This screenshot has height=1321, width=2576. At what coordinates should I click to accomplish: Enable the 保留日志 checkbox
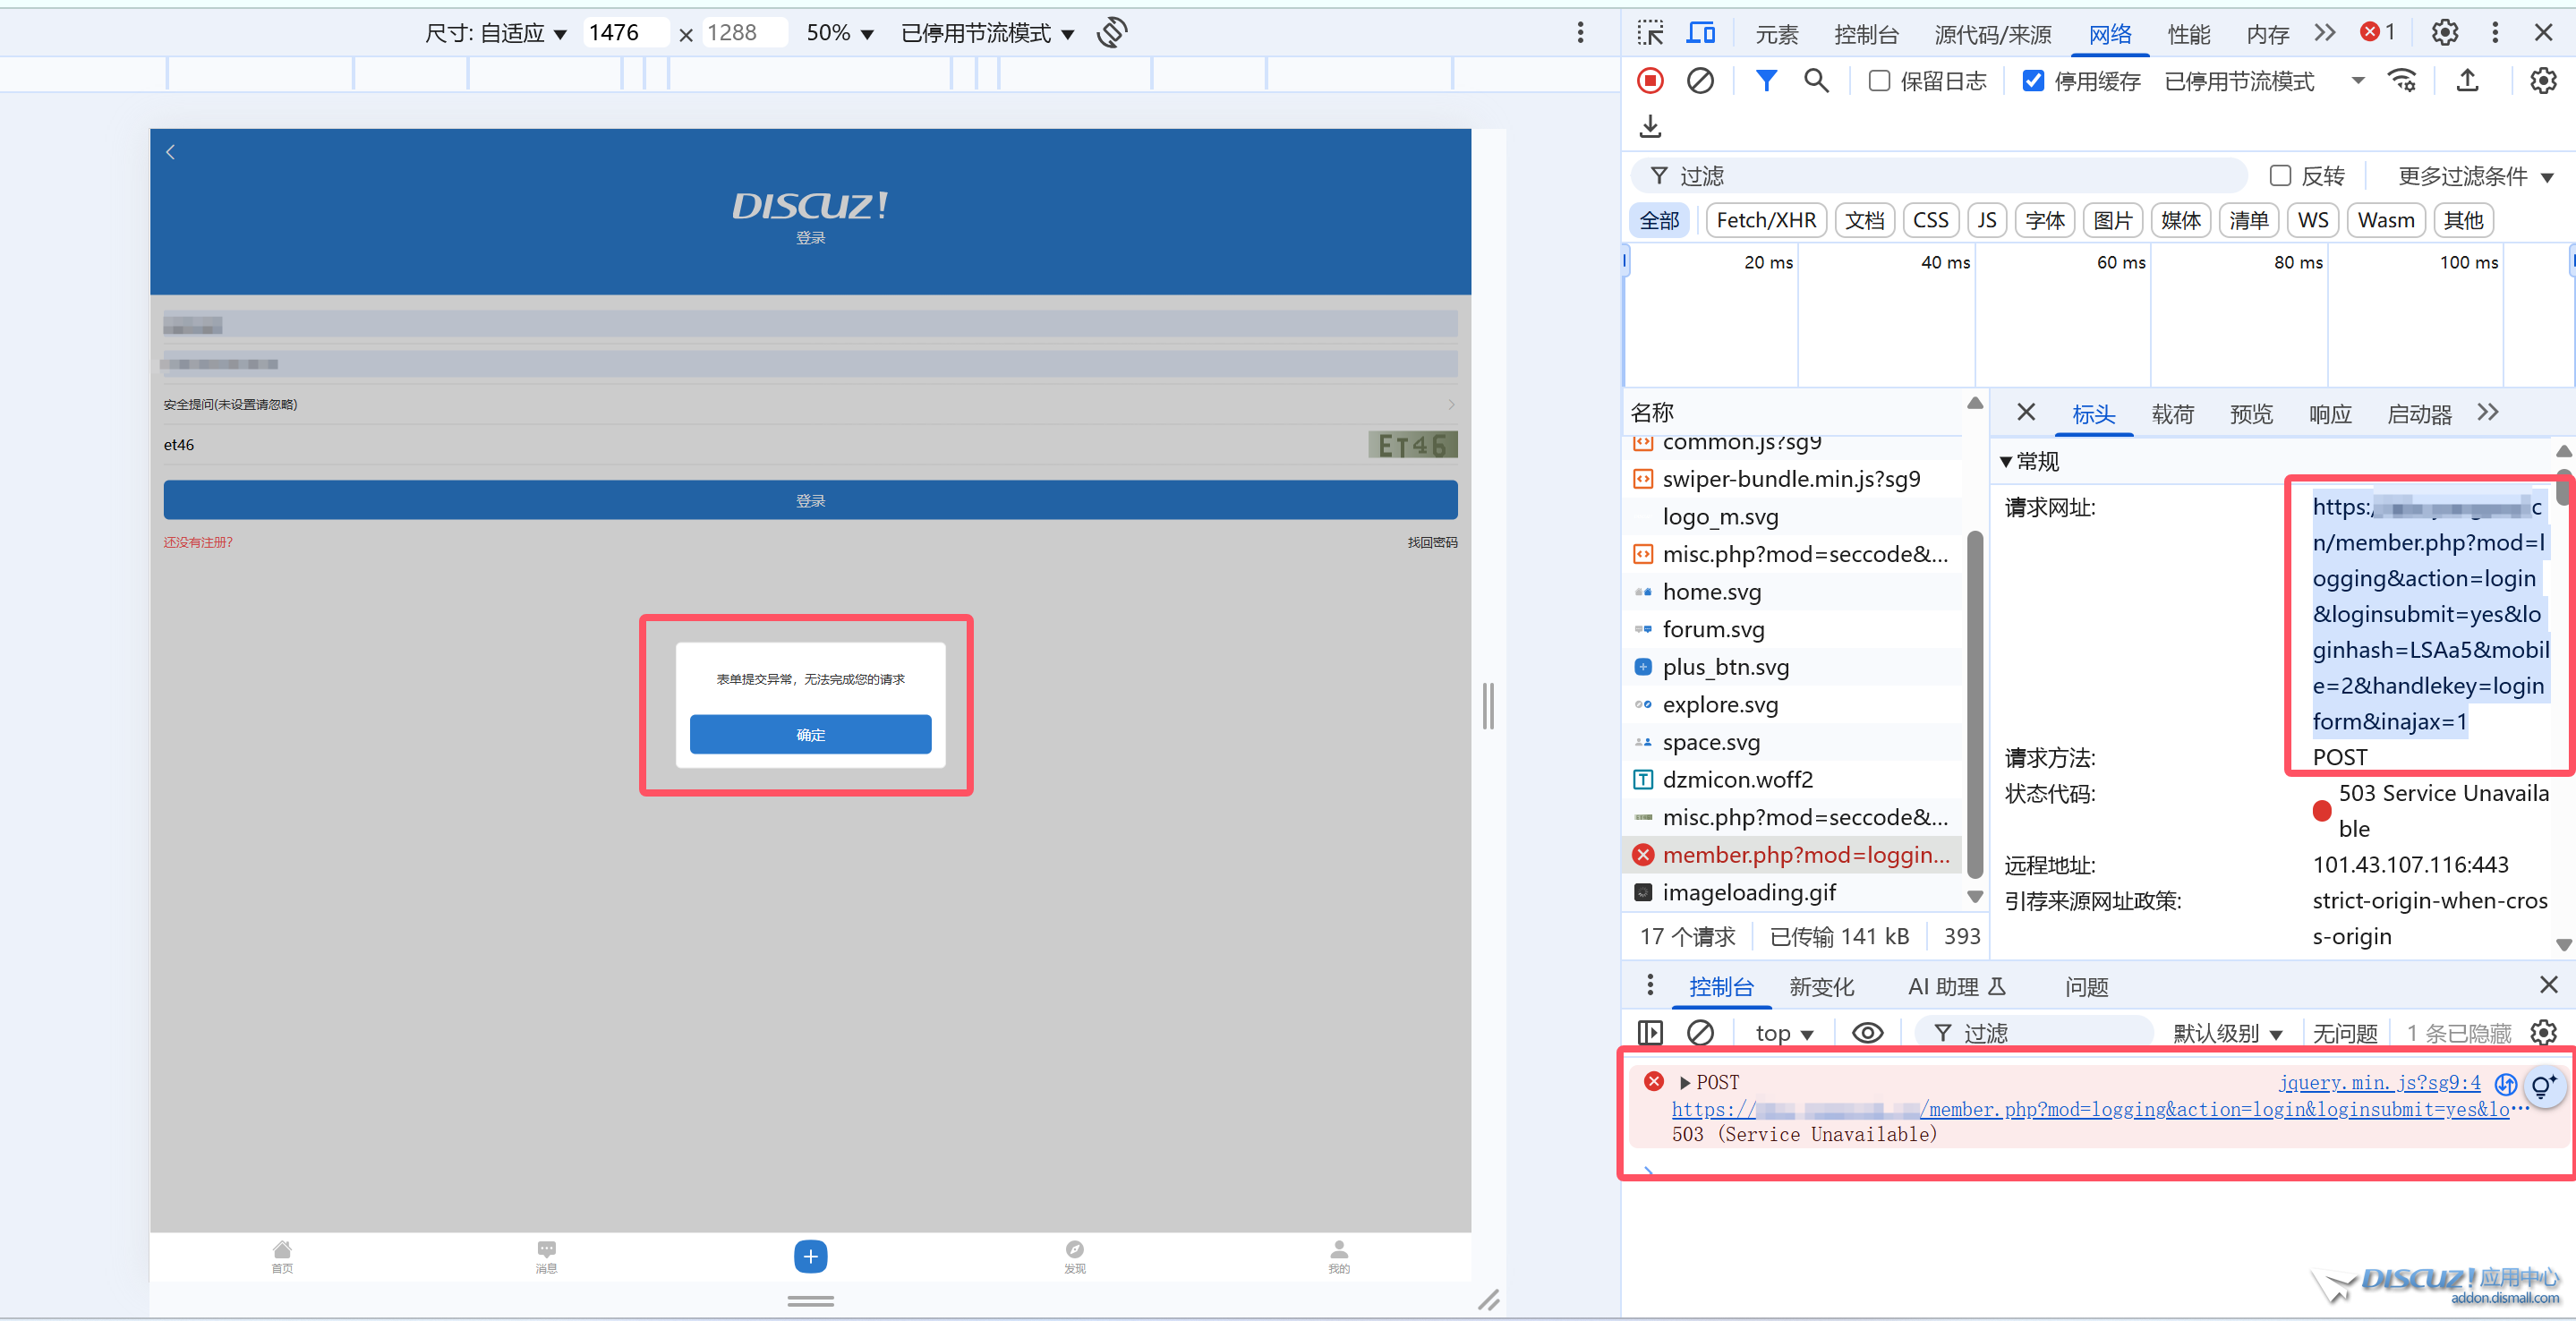coord(1879,81)
